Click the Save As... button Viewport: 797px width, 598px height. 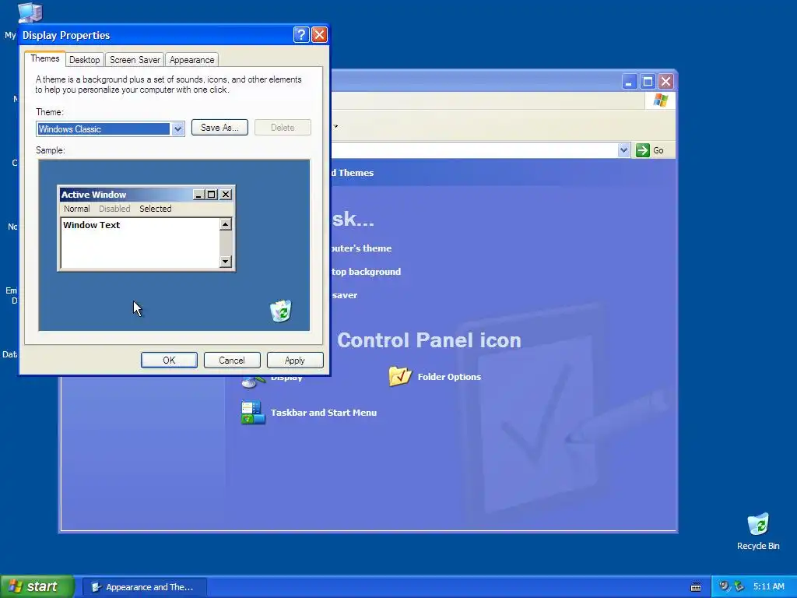219,128
